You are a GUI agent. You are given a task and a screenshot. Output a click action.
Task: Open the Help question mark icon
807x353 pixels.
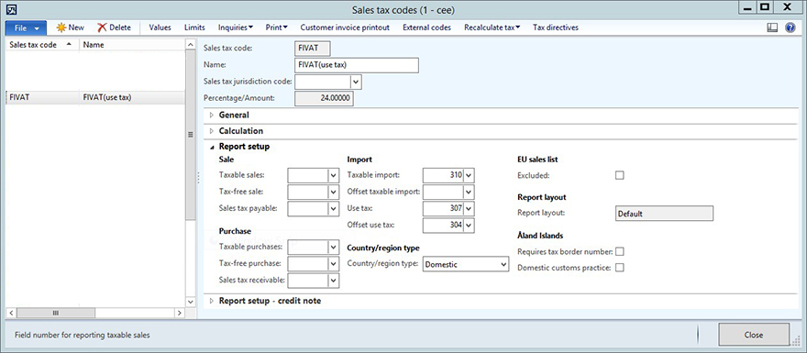click(790, 28)
